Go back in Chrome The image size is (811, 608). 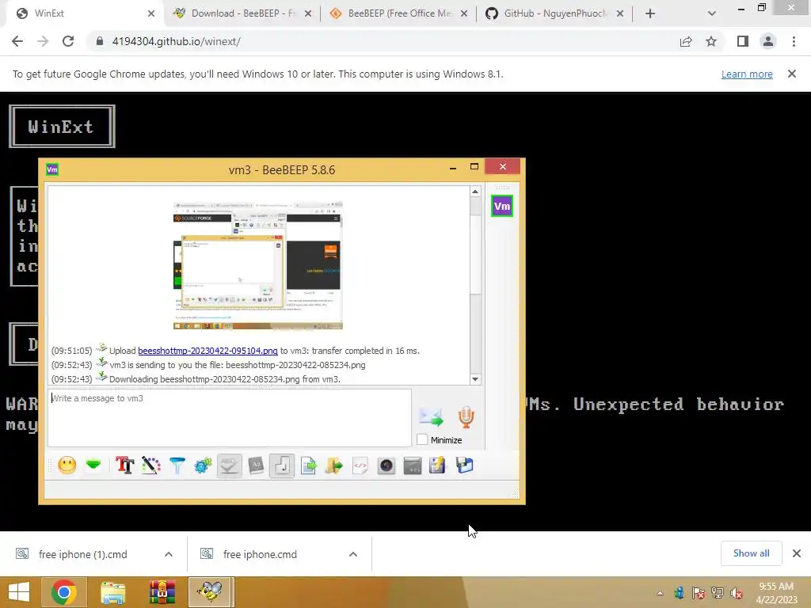(17, 41)
